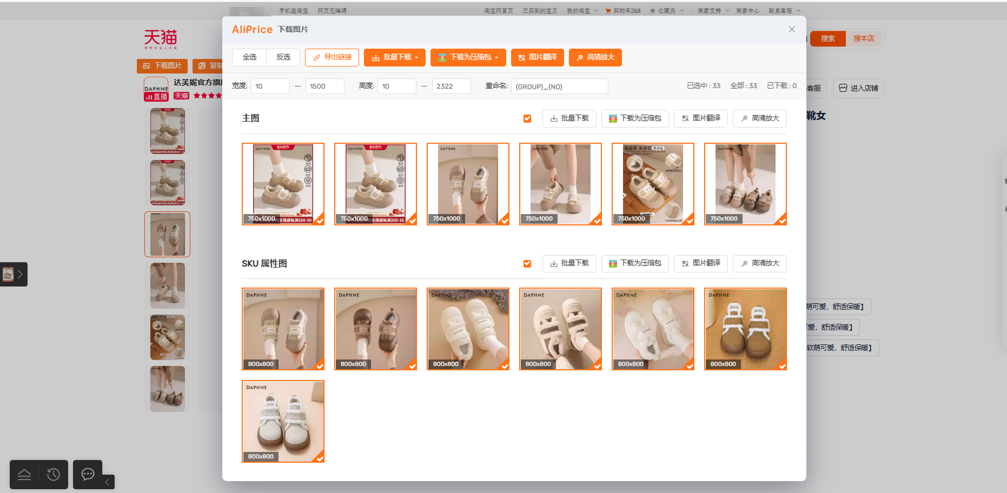Close the AliPrice download dialog
Image resolution: width=1007 pixels, height=493 pixels.
coord(792,30)
